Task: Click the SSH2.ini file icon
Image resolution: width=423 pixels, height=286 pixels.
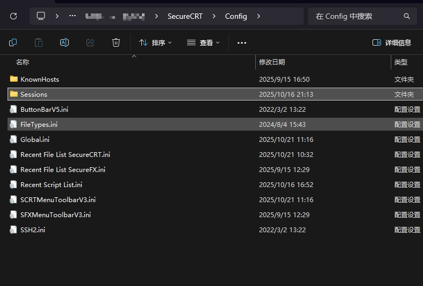Action: (13, 230)
